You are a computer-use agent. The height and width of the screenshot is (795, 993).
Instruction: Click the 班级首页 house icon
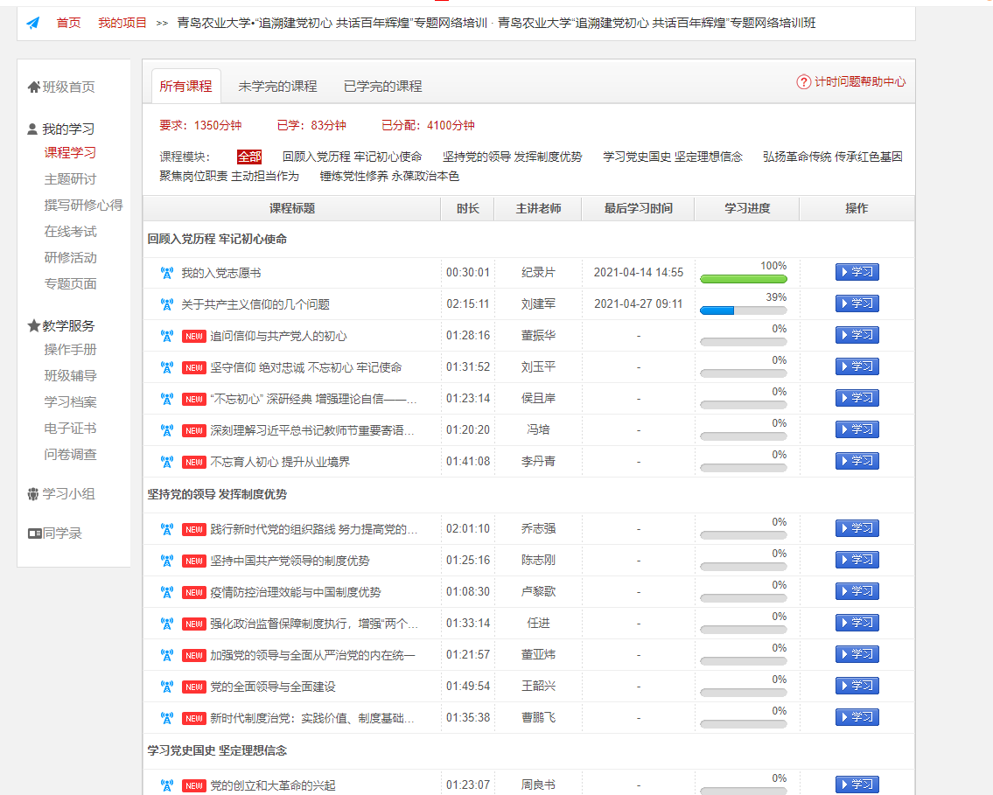tap(33, 87)
